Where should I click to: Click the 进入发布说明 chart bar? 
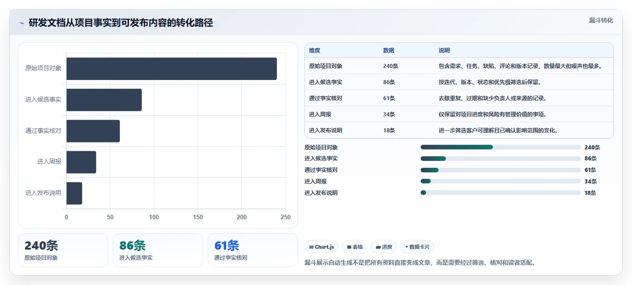coord(74,194)
